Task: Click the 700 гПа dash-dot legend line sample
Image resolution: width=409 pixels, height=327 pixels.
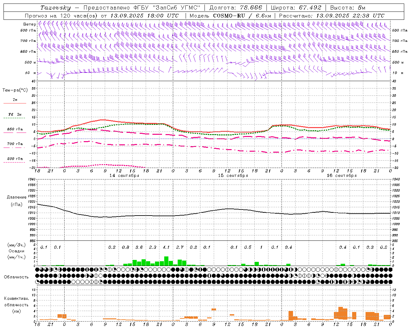Action: 15,148
